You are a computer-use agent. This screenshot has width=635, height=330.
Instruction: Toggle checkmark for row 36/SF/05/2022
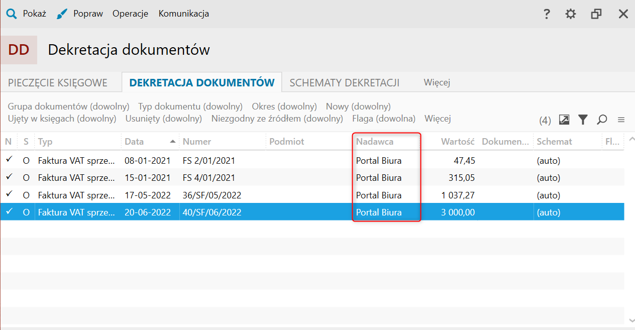(9, 194)
